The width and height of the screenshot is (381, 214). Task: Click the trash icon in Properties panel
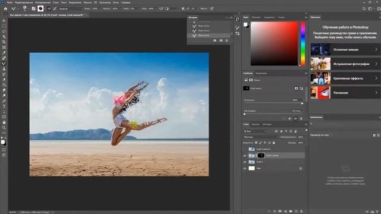coord(301,118)
